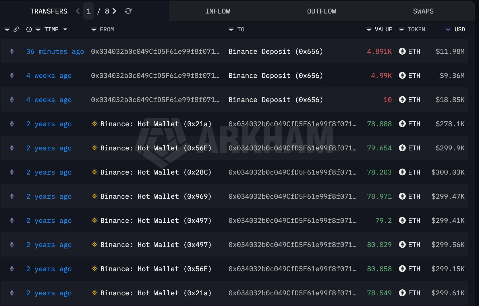Viewport: 479px width, 306px height.
Task: Click Ethereum chain icon in 36 minutes row
Action: pyautogui.click(x=12, y=51)
